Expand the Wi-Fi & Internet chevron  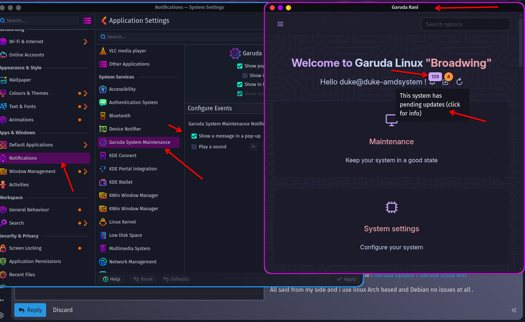(x=86, y=42)
